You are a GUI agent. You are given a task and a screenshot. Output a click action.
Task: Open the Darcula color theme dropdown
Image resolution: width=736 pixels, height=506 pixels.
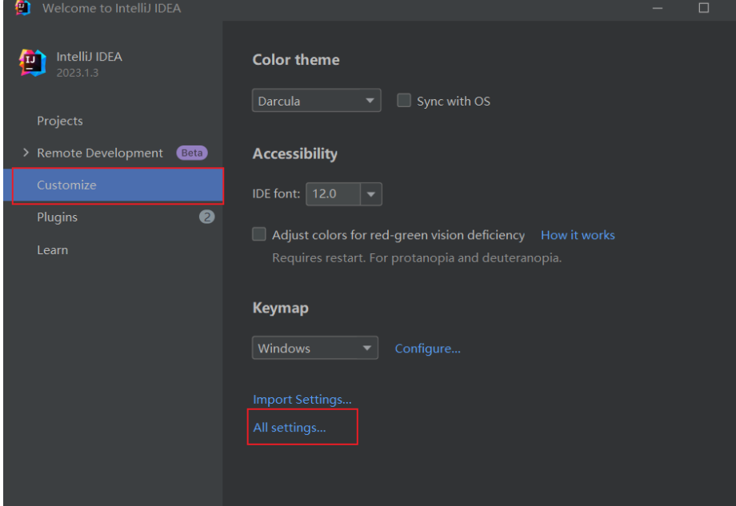pos(316,101)
